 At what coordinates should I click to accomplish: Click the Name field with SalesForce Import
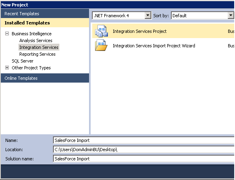pos(144,140)
